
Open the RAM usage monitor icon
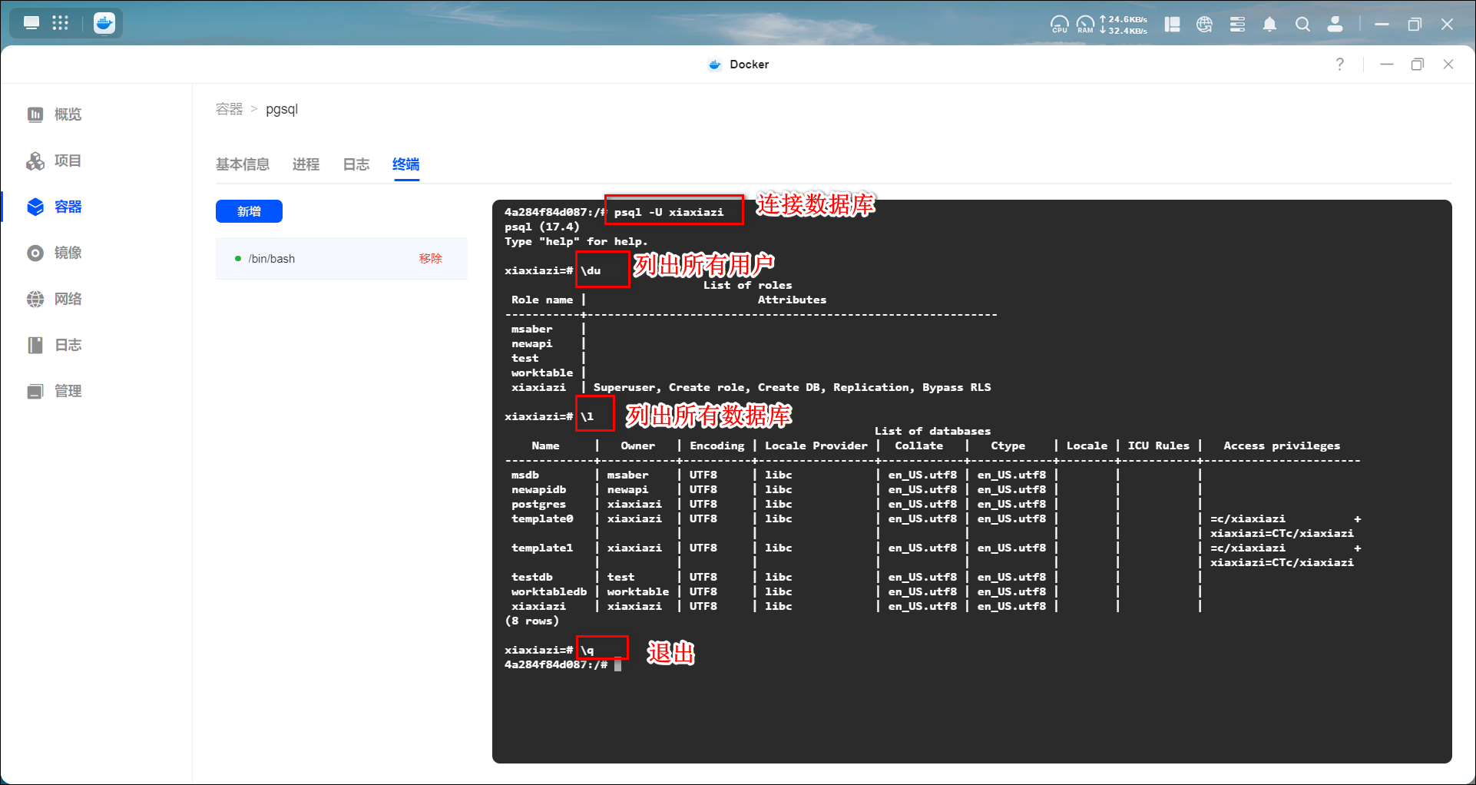1085,25
